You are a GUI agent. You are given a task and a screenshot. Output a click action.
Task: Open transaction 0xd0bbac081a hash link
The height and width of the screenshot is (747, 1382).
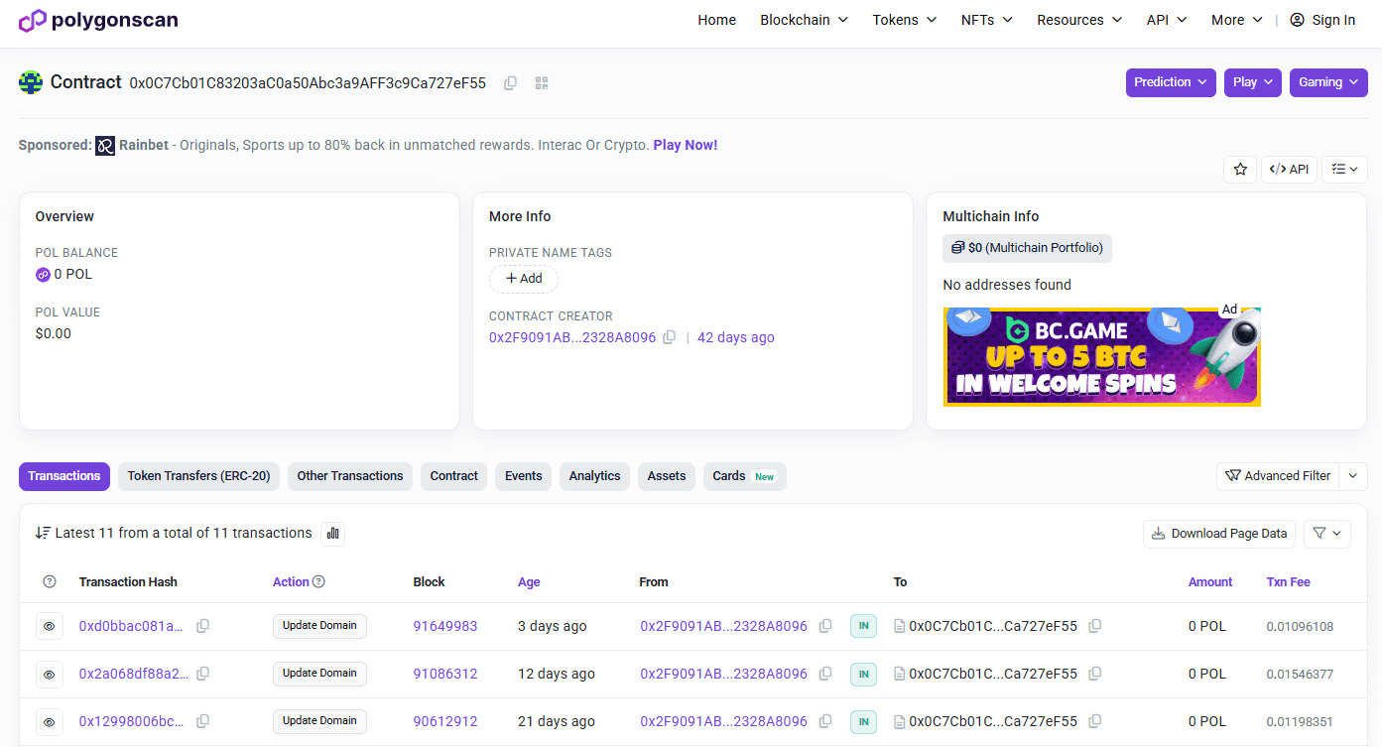click(x=132, y=626)
